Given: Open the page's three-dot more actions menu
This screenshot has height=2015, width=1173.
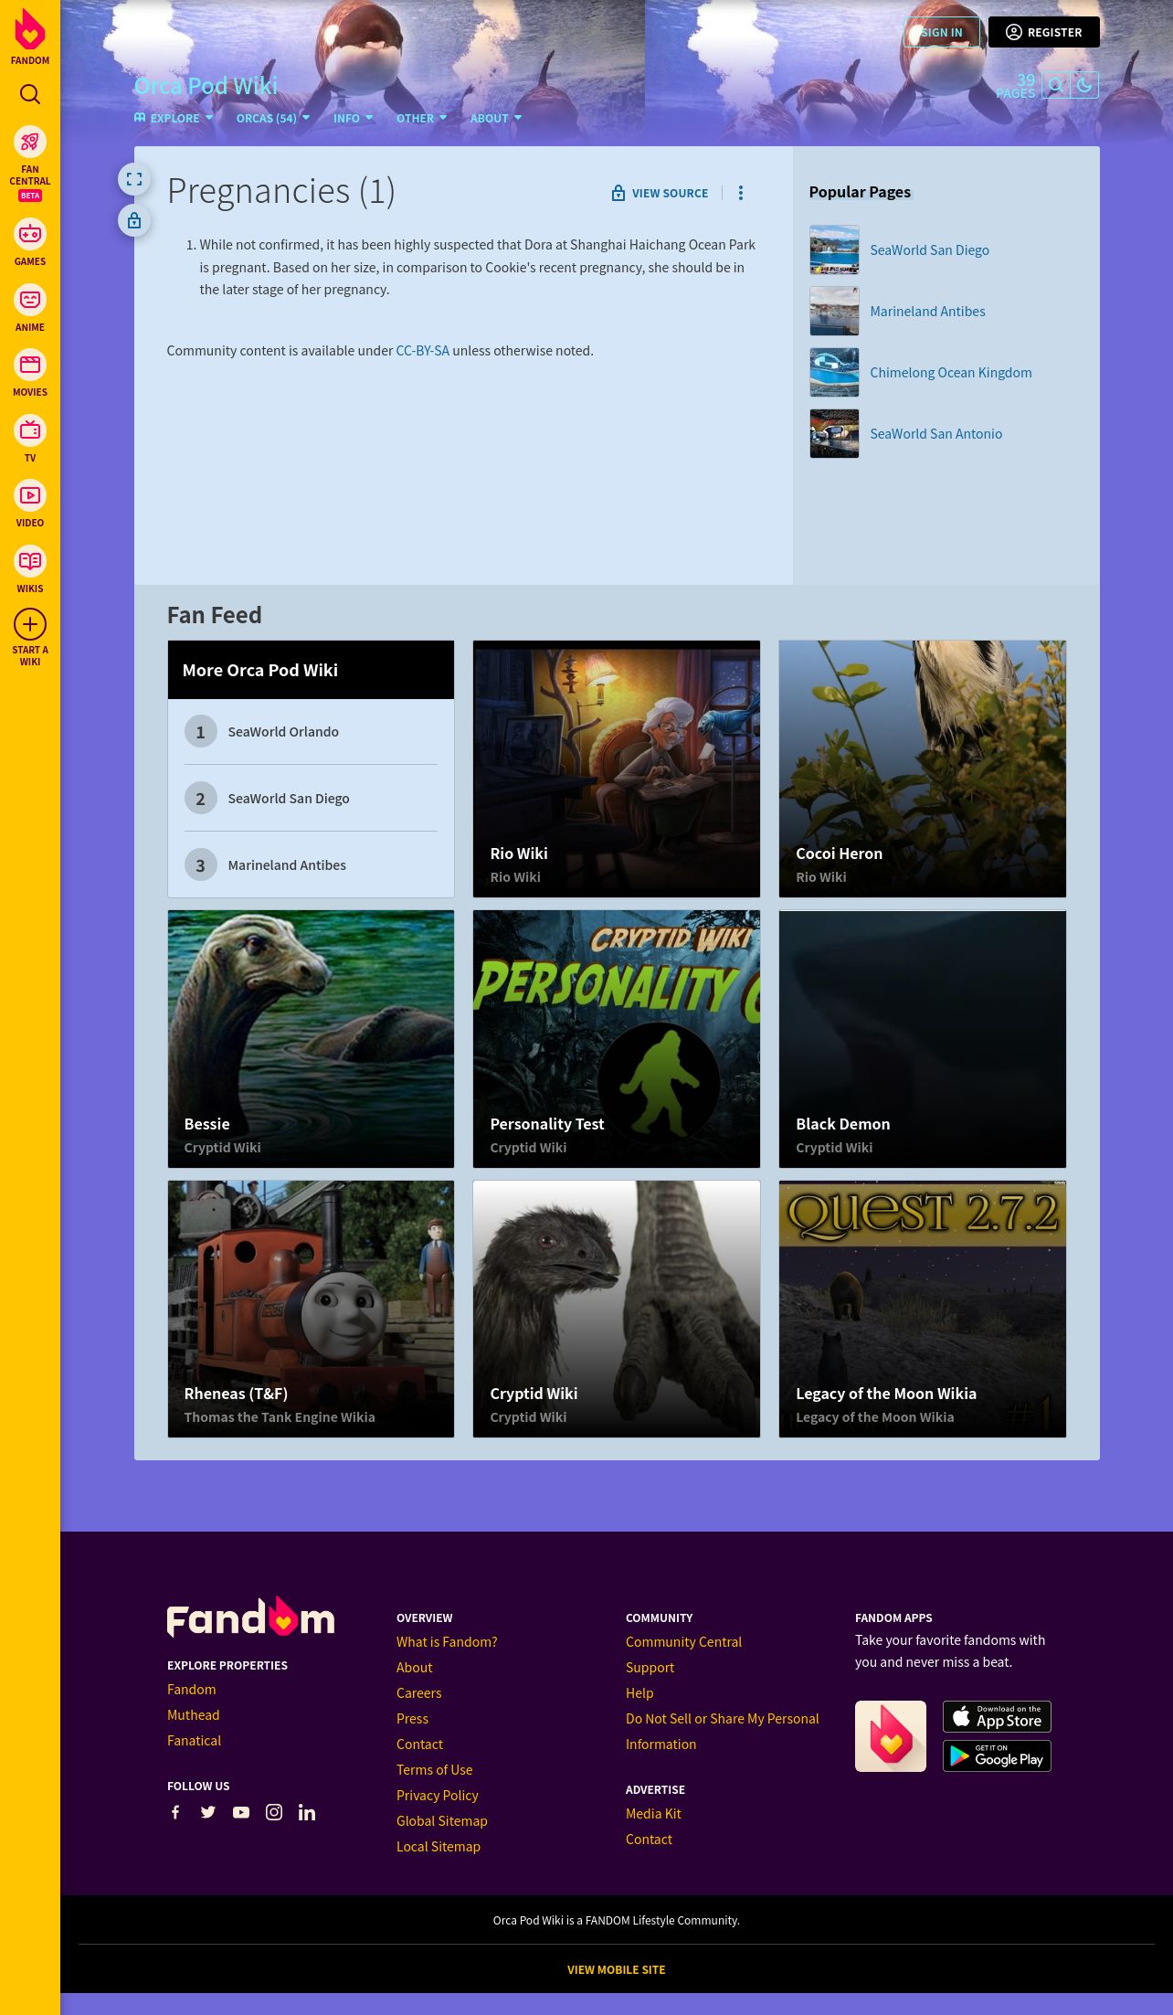Looking at the screenshot, I should (x=741, y=193).
